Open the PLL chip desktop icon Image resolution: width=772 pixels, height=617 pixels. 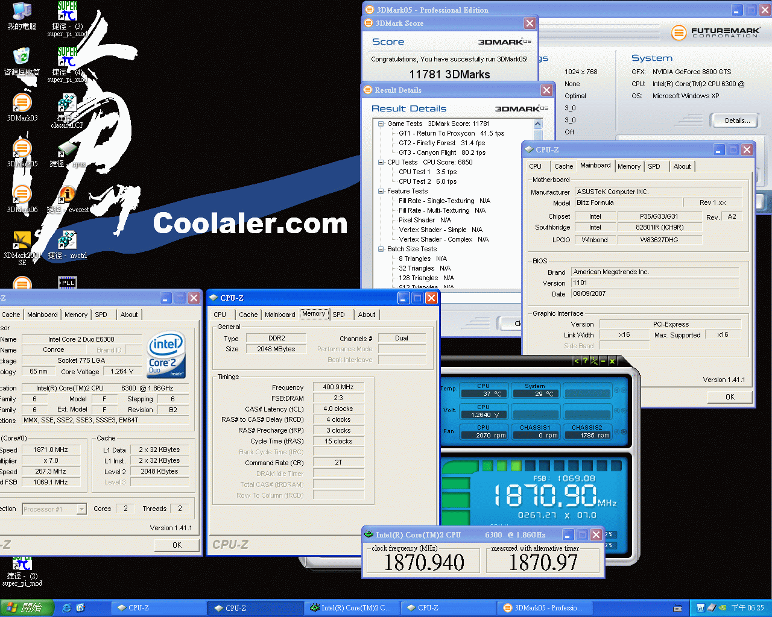click(67, 282)
